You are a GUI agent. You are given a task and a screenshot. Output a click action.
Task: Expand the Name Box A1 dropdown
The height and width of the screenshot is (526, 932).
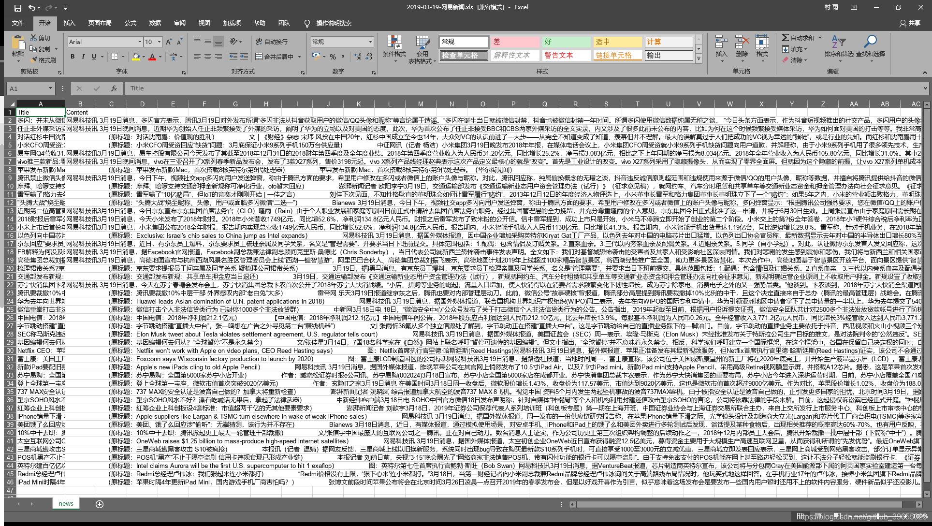click(x=50, y=88)
